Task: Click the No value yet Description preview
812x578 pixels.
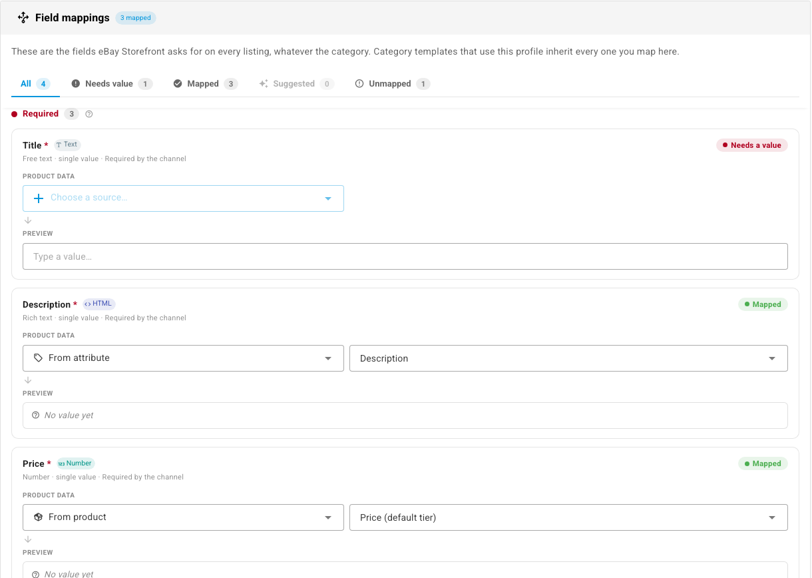Action: pyautogui.click(x=405, y=416)
